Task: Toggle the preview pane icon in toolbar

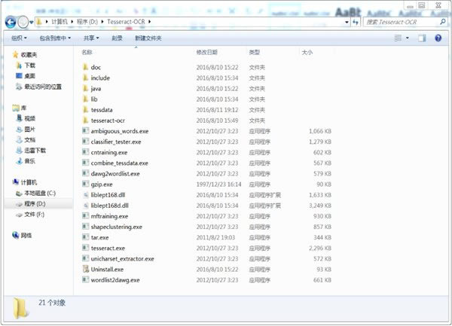Action: [422, 38]
